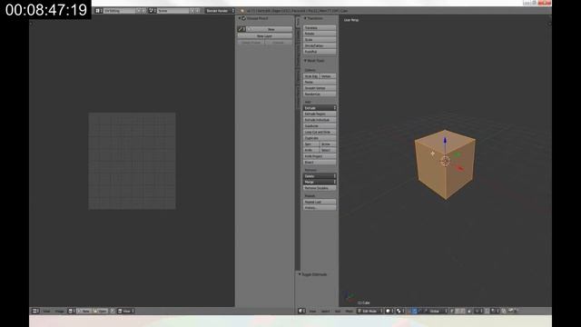Image resolution: width=581 pixels, height=327 pixels.
Task: Toggle the pin image button in UV editor
Action: point(113,311)
